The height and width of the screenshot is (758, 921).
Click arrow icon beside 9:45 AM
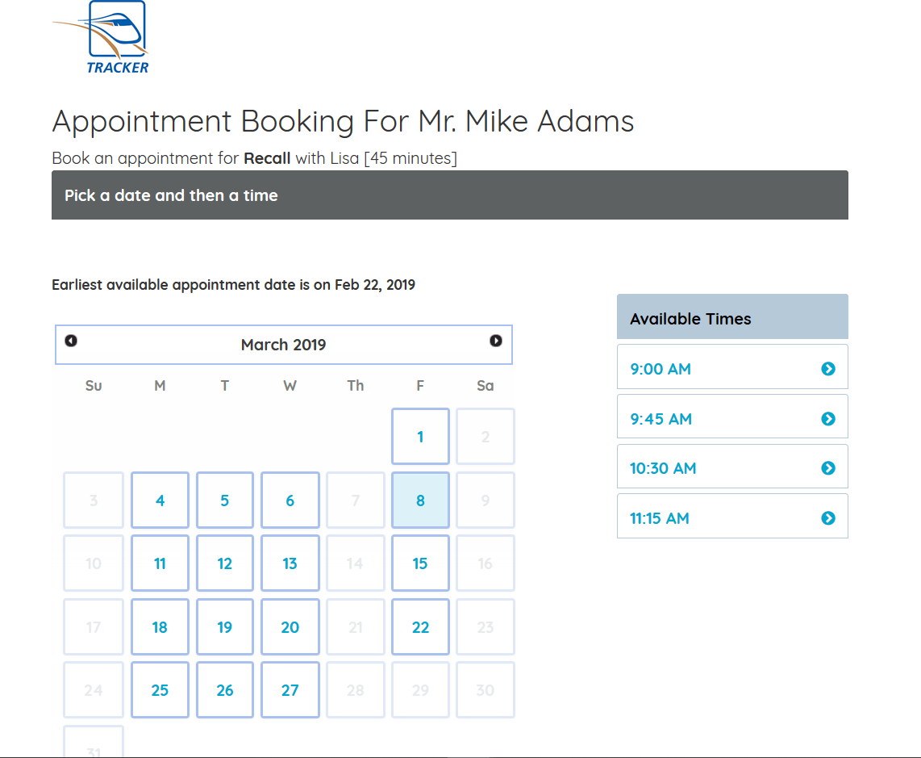pos(828,419)
